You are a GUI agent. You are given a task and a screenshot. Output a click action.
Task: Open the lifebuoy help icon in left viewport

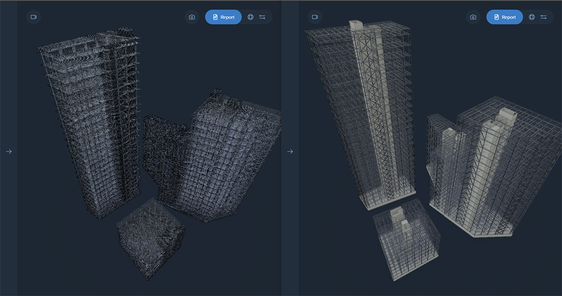[x=251, y=17]
